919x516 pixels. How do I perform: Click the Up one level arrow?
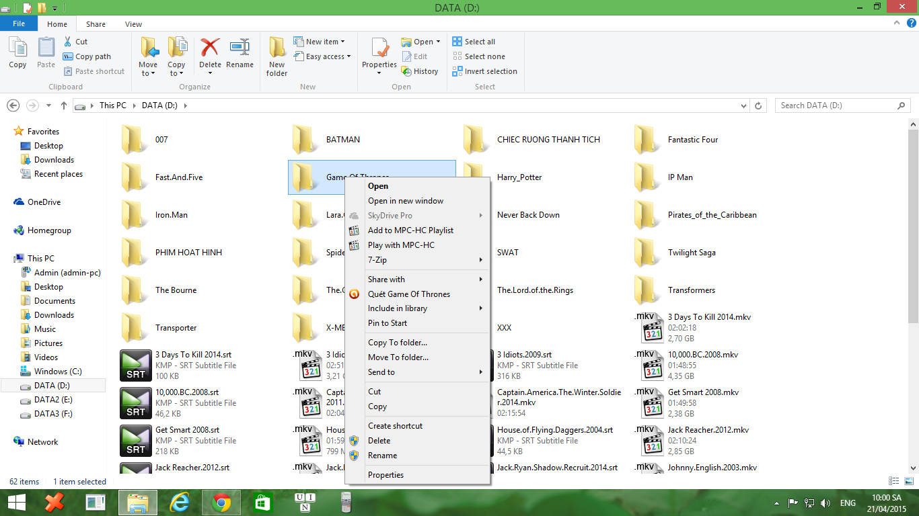coord(64,105)
